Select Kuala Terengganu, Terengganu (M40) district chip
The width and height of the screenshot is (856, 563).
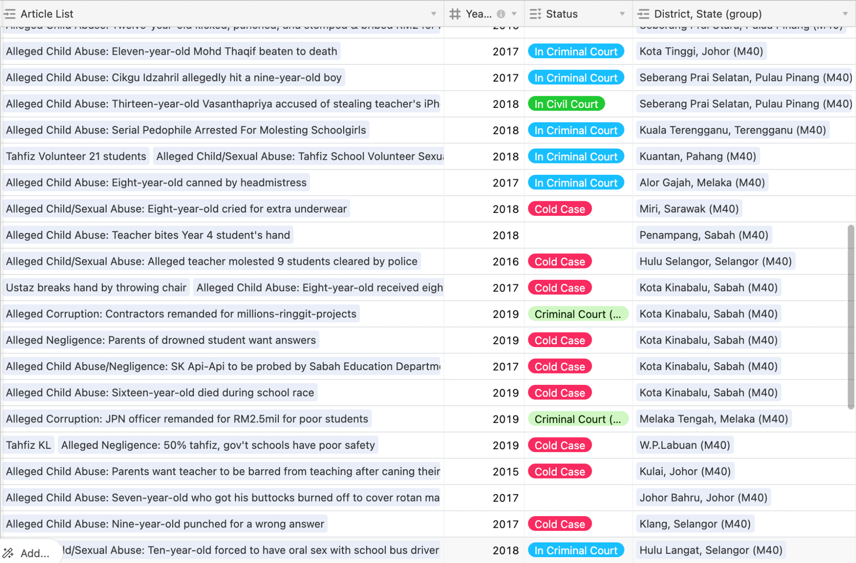point(732,131)
